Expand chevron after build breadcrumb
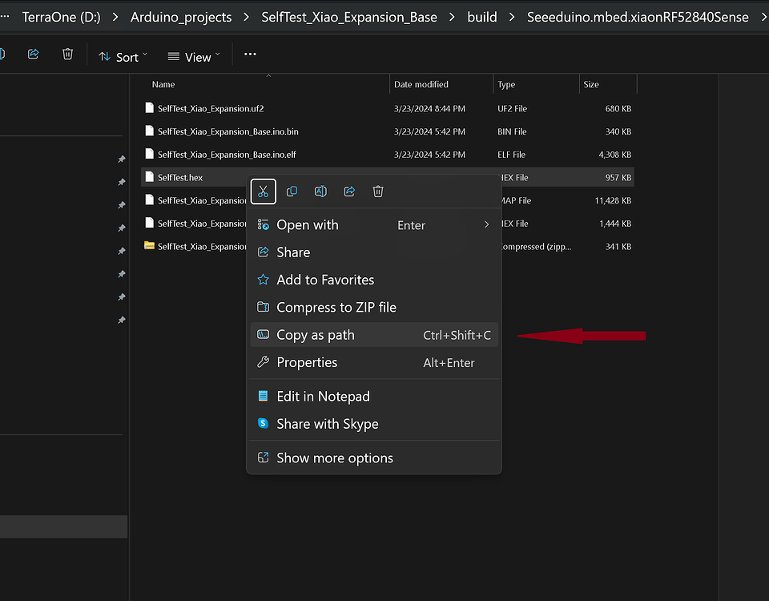The width and height of the screenshot is (769, 601). click(x=512, y=17)
